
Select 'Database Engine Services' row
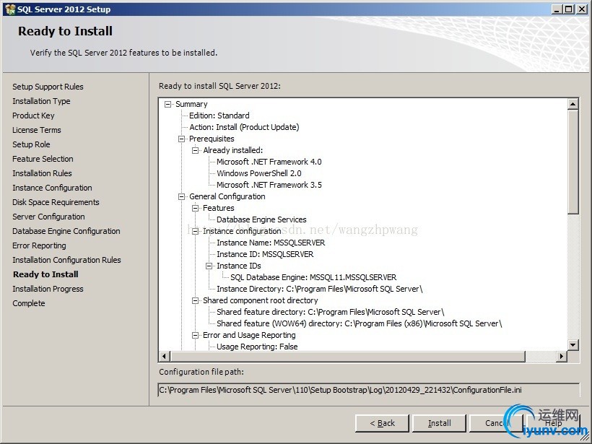tap(261, 219)
